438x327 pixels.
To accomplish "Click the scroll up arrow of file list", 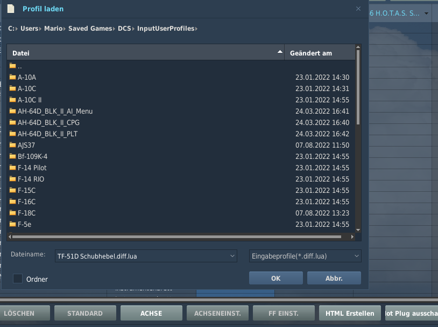I will point(358,47).
